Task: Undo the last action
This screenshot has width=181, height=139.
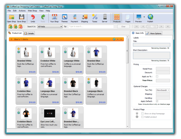Action: click(x=33, y=18)
